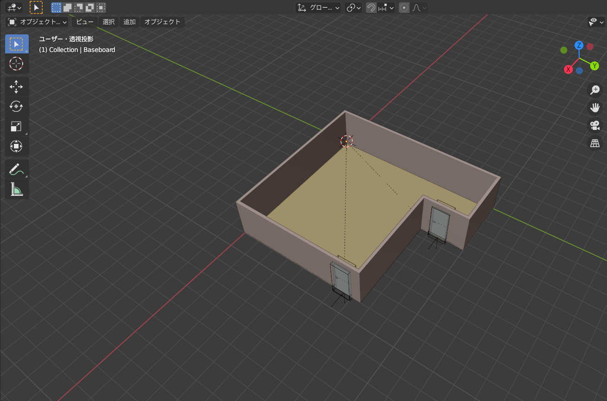Open the グロー transform orientation dropdown
Screen dimensions: 607x401
click(319, 8)
